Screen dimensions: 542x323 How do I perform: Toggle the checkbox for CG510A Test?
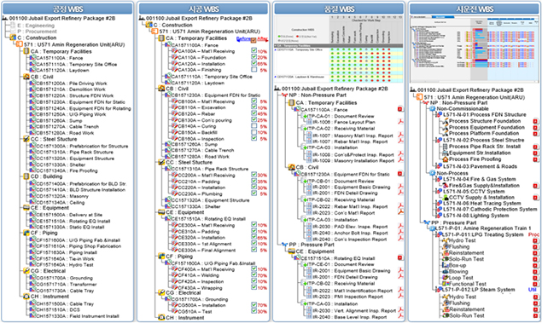254,311
